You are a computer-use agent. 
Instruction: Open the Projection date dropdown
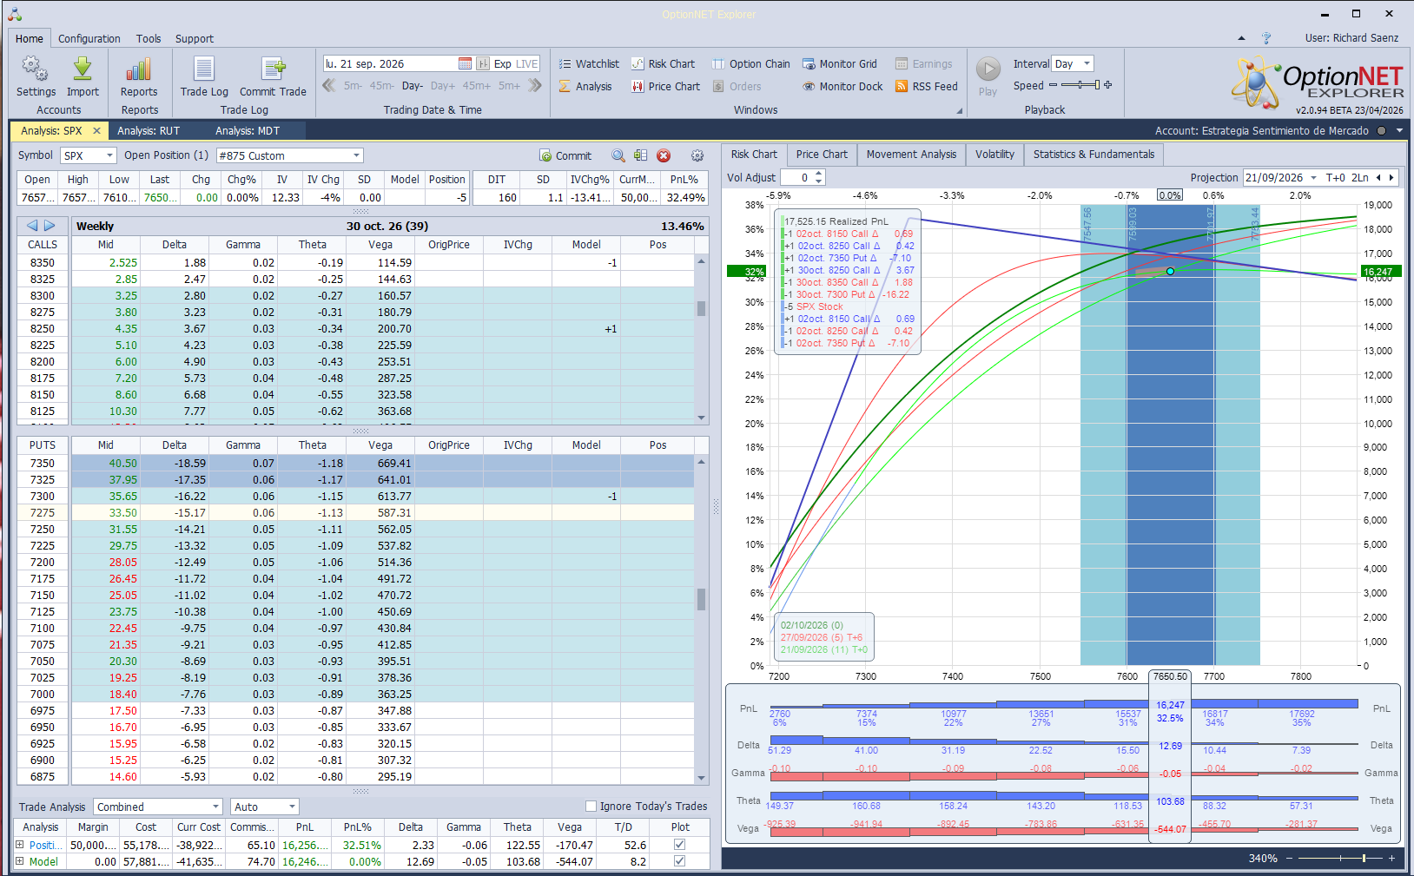[1313, 177]
